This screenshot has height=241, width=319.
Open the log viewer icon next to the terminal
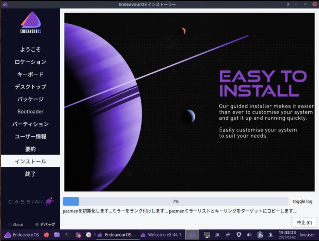[78, 235]
